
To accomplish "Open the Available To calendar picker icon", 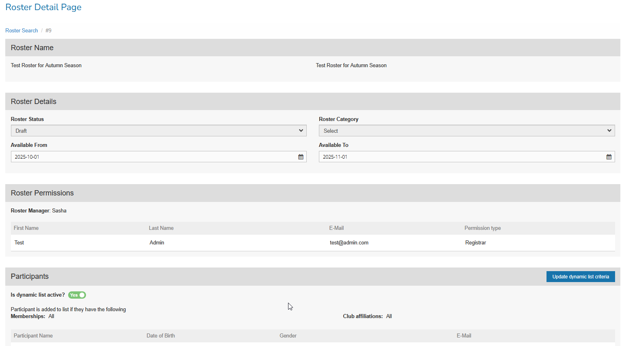I will (x=609, y=157).
